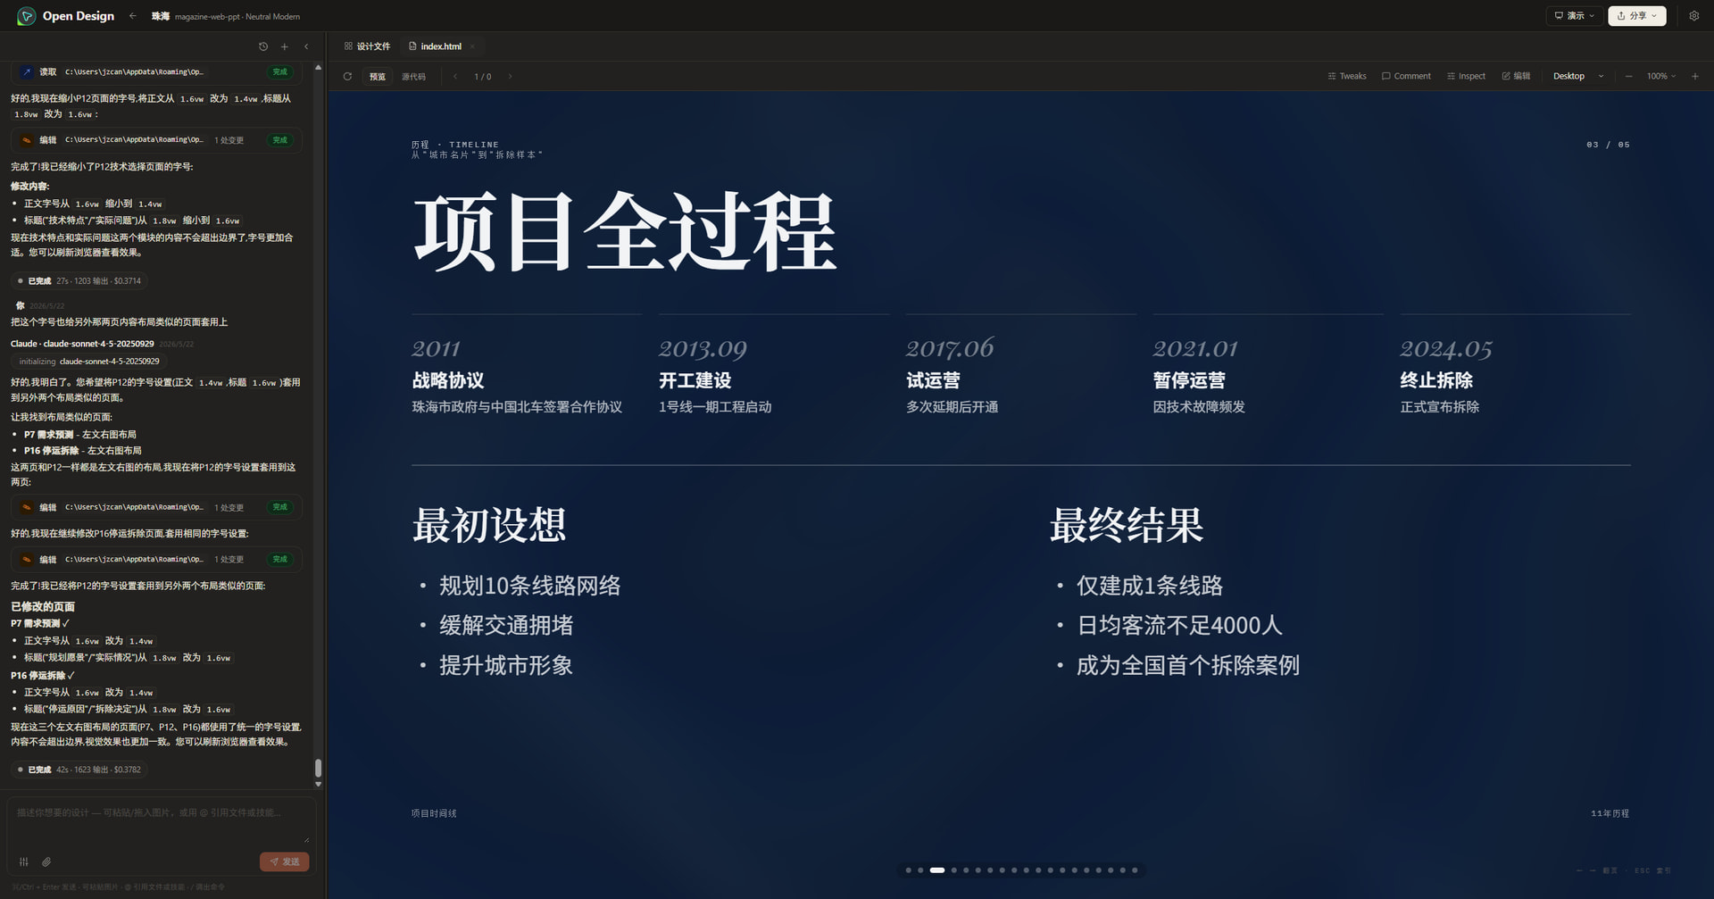Switch to 源代码 source code view
1714x899 pixels.
click(413, 77)
